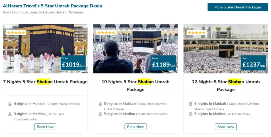The width and height of the screenshot is (271, 137).
Task: Book Now the 12 Nights package
Action: 225,127
